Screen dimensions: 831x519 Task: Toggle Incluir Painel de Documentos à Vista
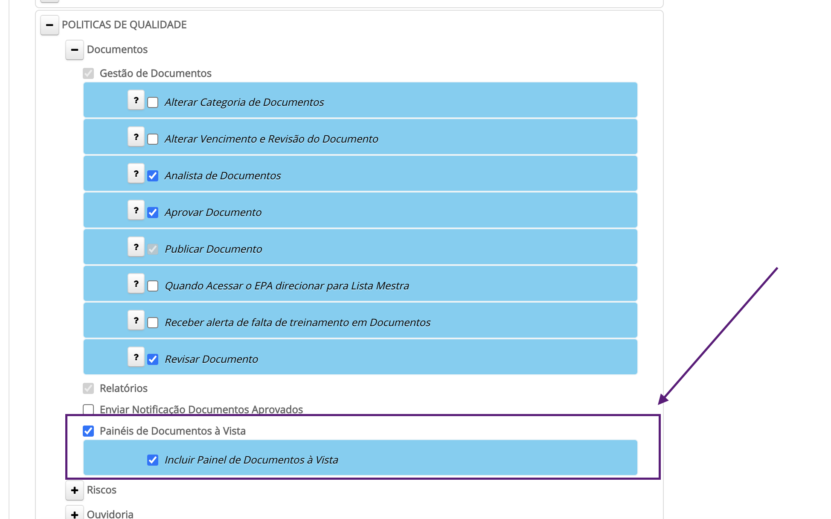click(153, 460)
